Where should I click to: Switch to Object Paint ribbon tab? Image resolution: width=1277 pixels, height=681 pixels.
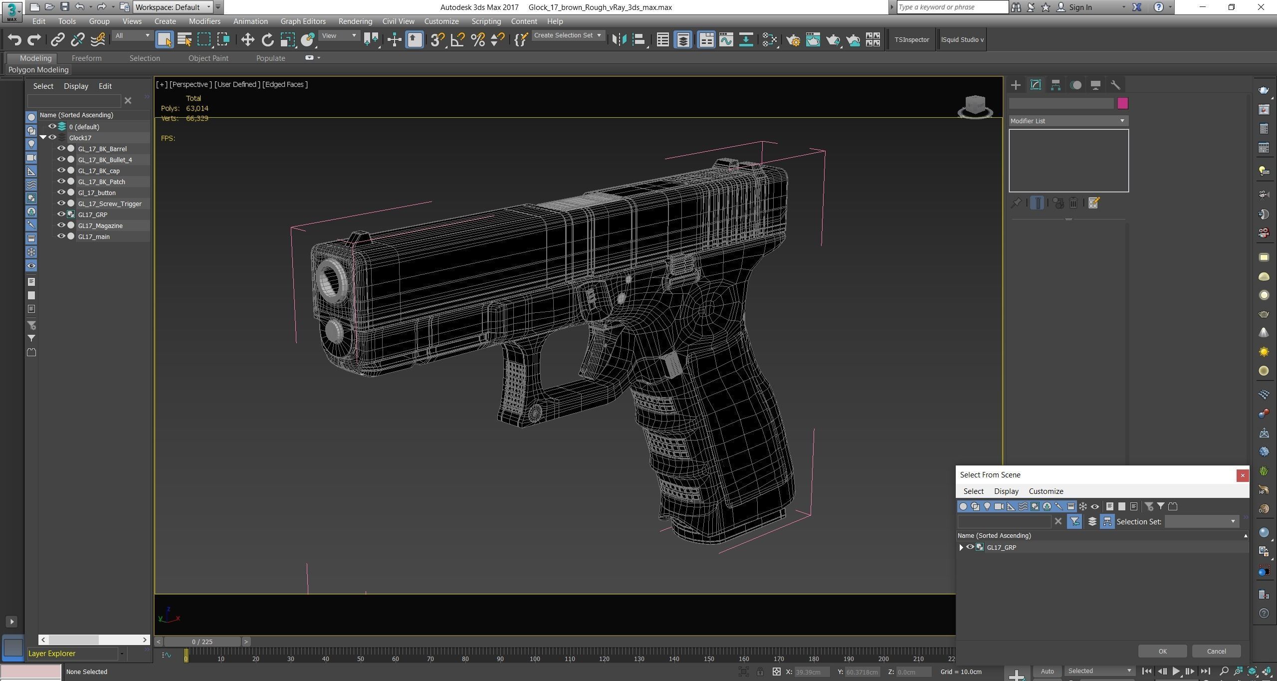pos(208,58)
